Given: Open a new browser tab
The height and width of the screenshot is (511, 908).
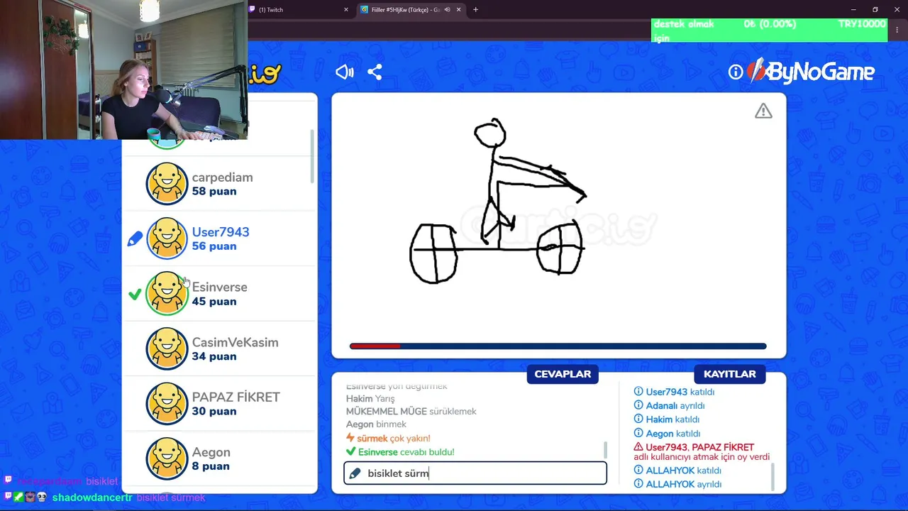Looking at the screenshot, I should pyautogui.click(x=475, y=10).
